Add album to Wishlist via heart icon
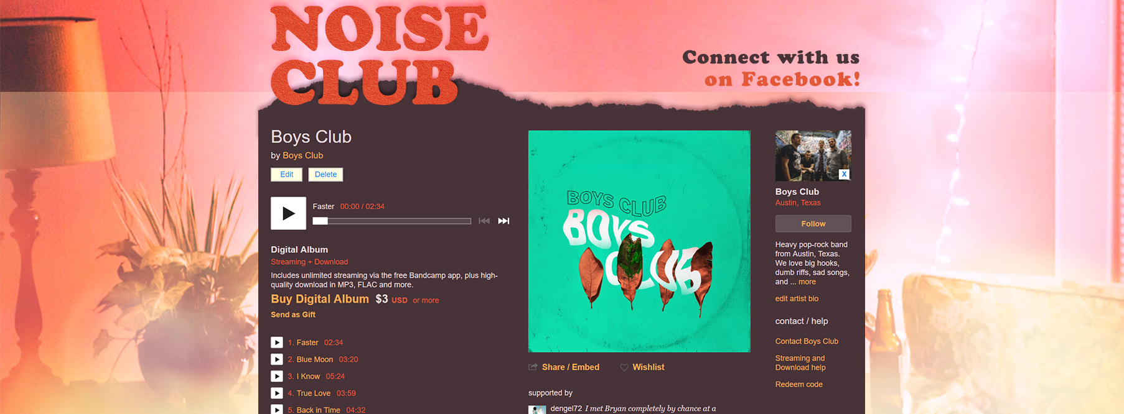This screenshot has height=414, width=1124. pos(624,367)
